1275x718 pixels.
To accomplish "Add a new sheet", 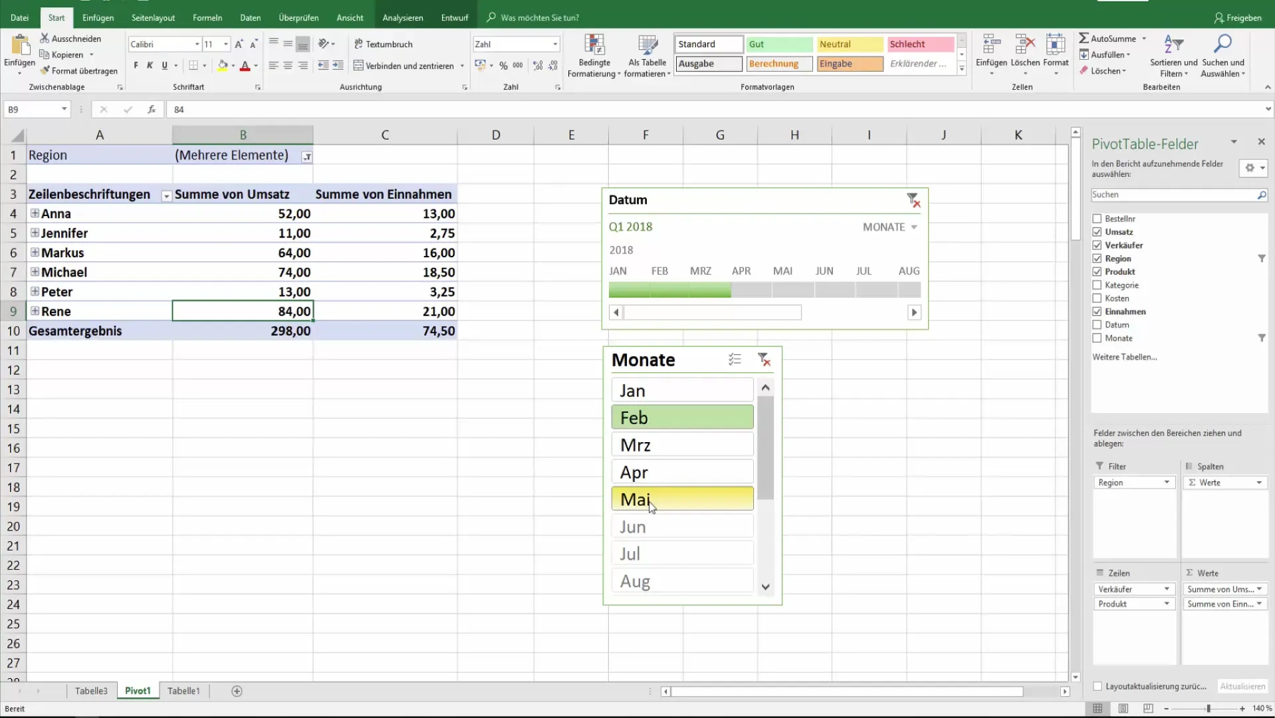I will (x=237, y=691).
